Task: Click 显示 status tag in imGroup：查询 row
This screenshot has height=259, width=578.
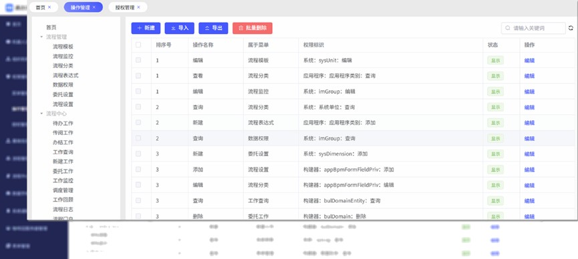Action: pos(495,138)
